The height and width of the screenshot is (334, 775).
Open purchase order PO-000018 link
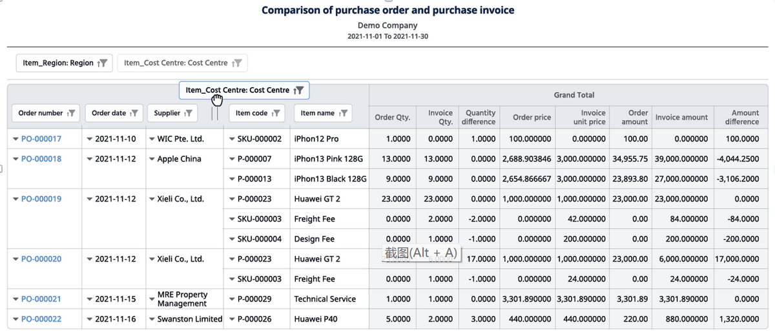pyautogui.click(x=41, y=159)
